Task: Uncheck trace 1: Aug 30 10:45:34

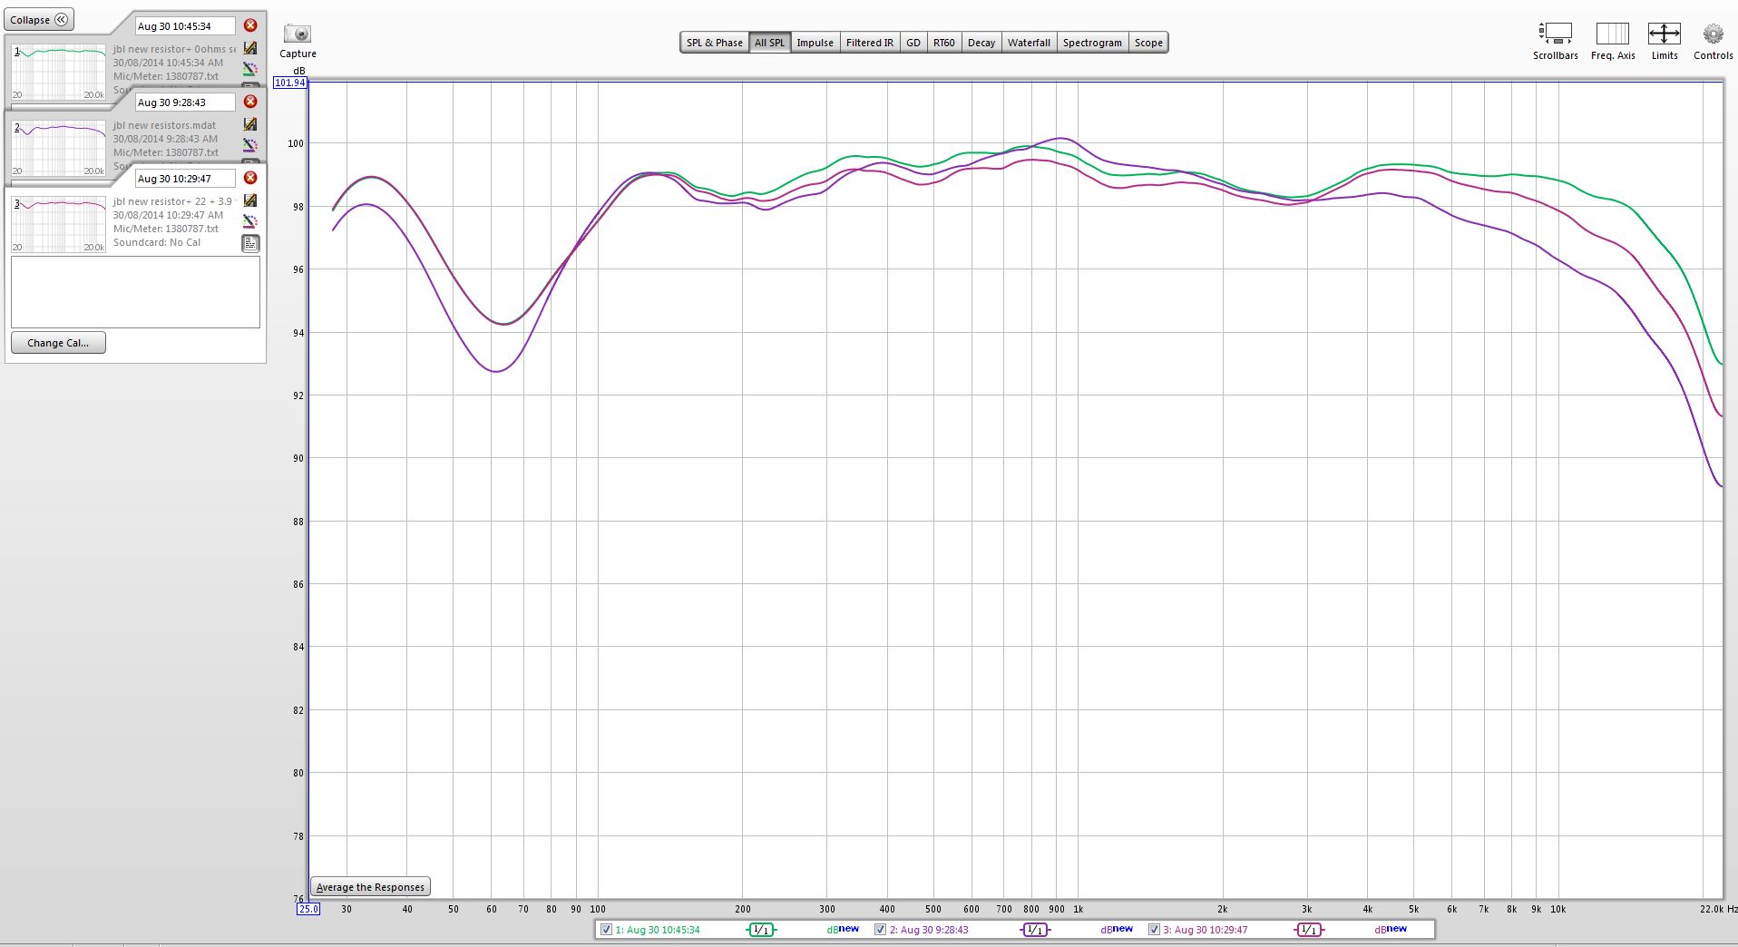Action: [606, 930]
